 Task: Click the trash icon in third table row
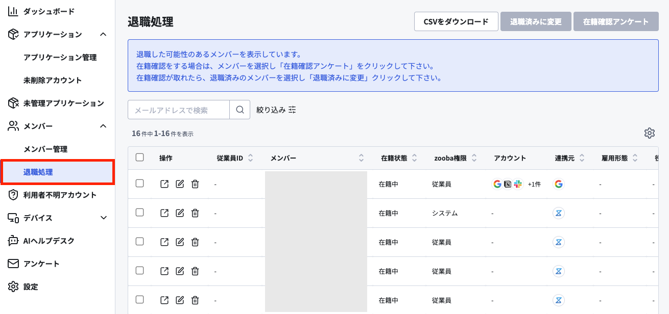tap(195, 242)
